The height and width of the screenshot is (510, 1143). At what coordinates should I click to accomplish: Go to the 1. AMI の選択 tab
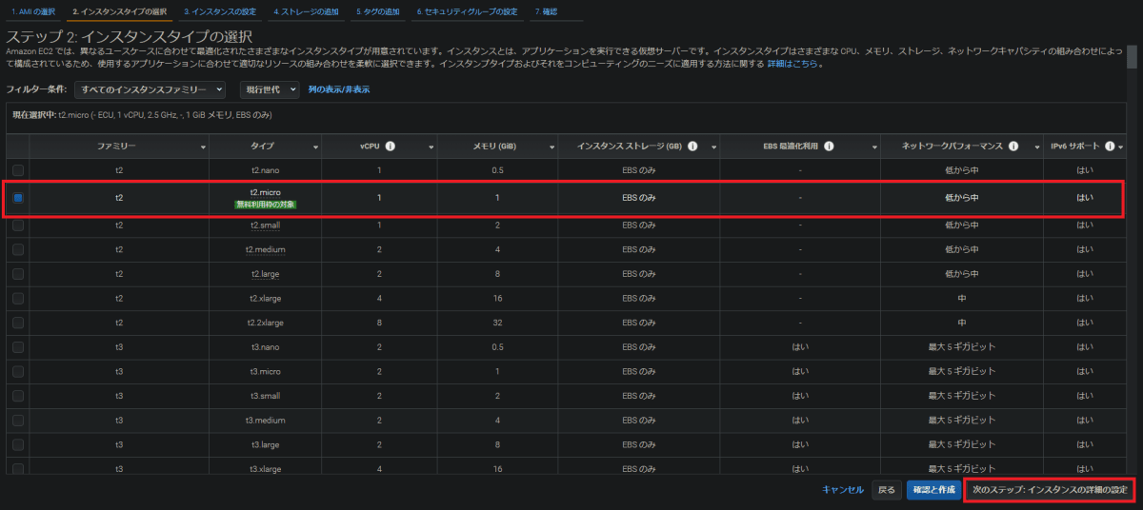[33, 11]
